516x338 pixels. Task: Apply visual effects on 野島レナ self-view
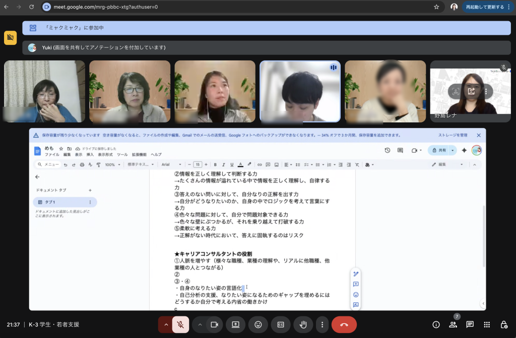pyautogui.click(x=471, y=92)
